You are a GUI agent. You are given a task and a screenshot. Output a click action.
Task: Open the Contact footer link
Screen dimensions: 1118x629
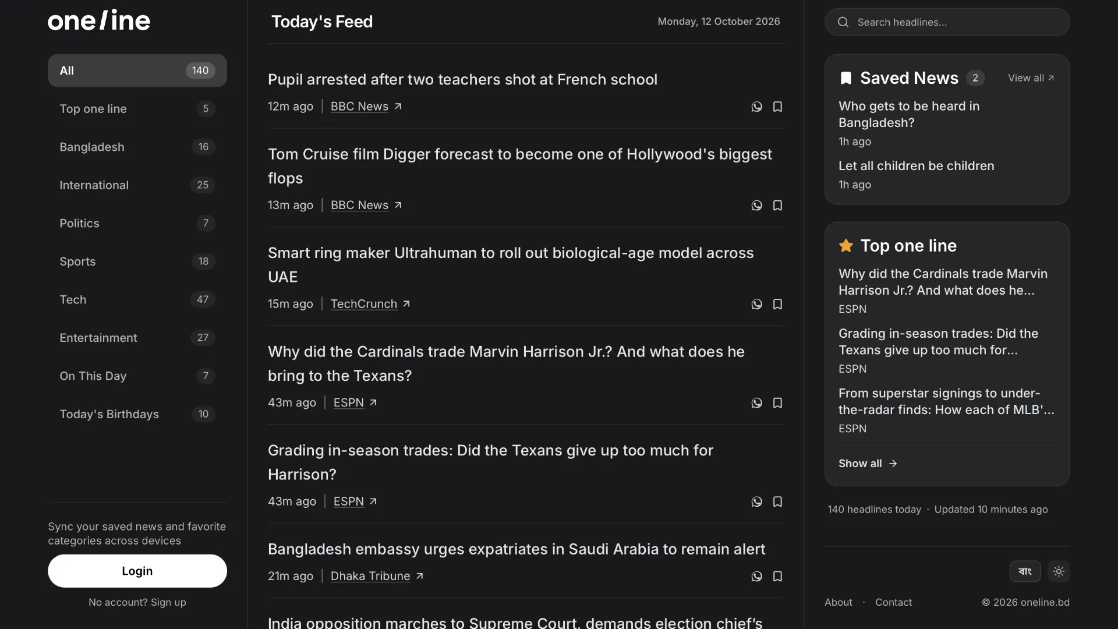(x=893, y=602)
